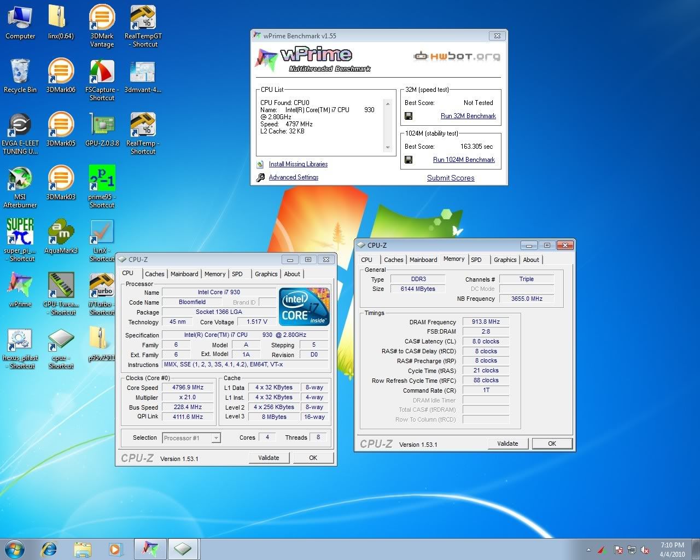Switch to Mainboard tab in left CPU-Z window
700x560 pixels.
coord(184,274)
